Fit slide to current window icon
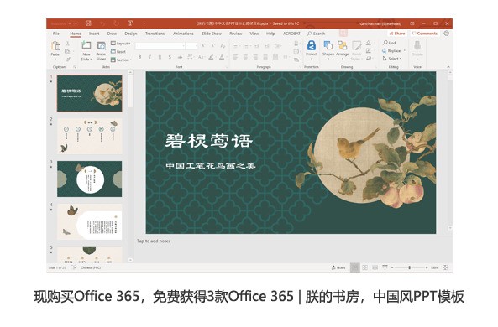The image size is (498, 327). [445, 267]
